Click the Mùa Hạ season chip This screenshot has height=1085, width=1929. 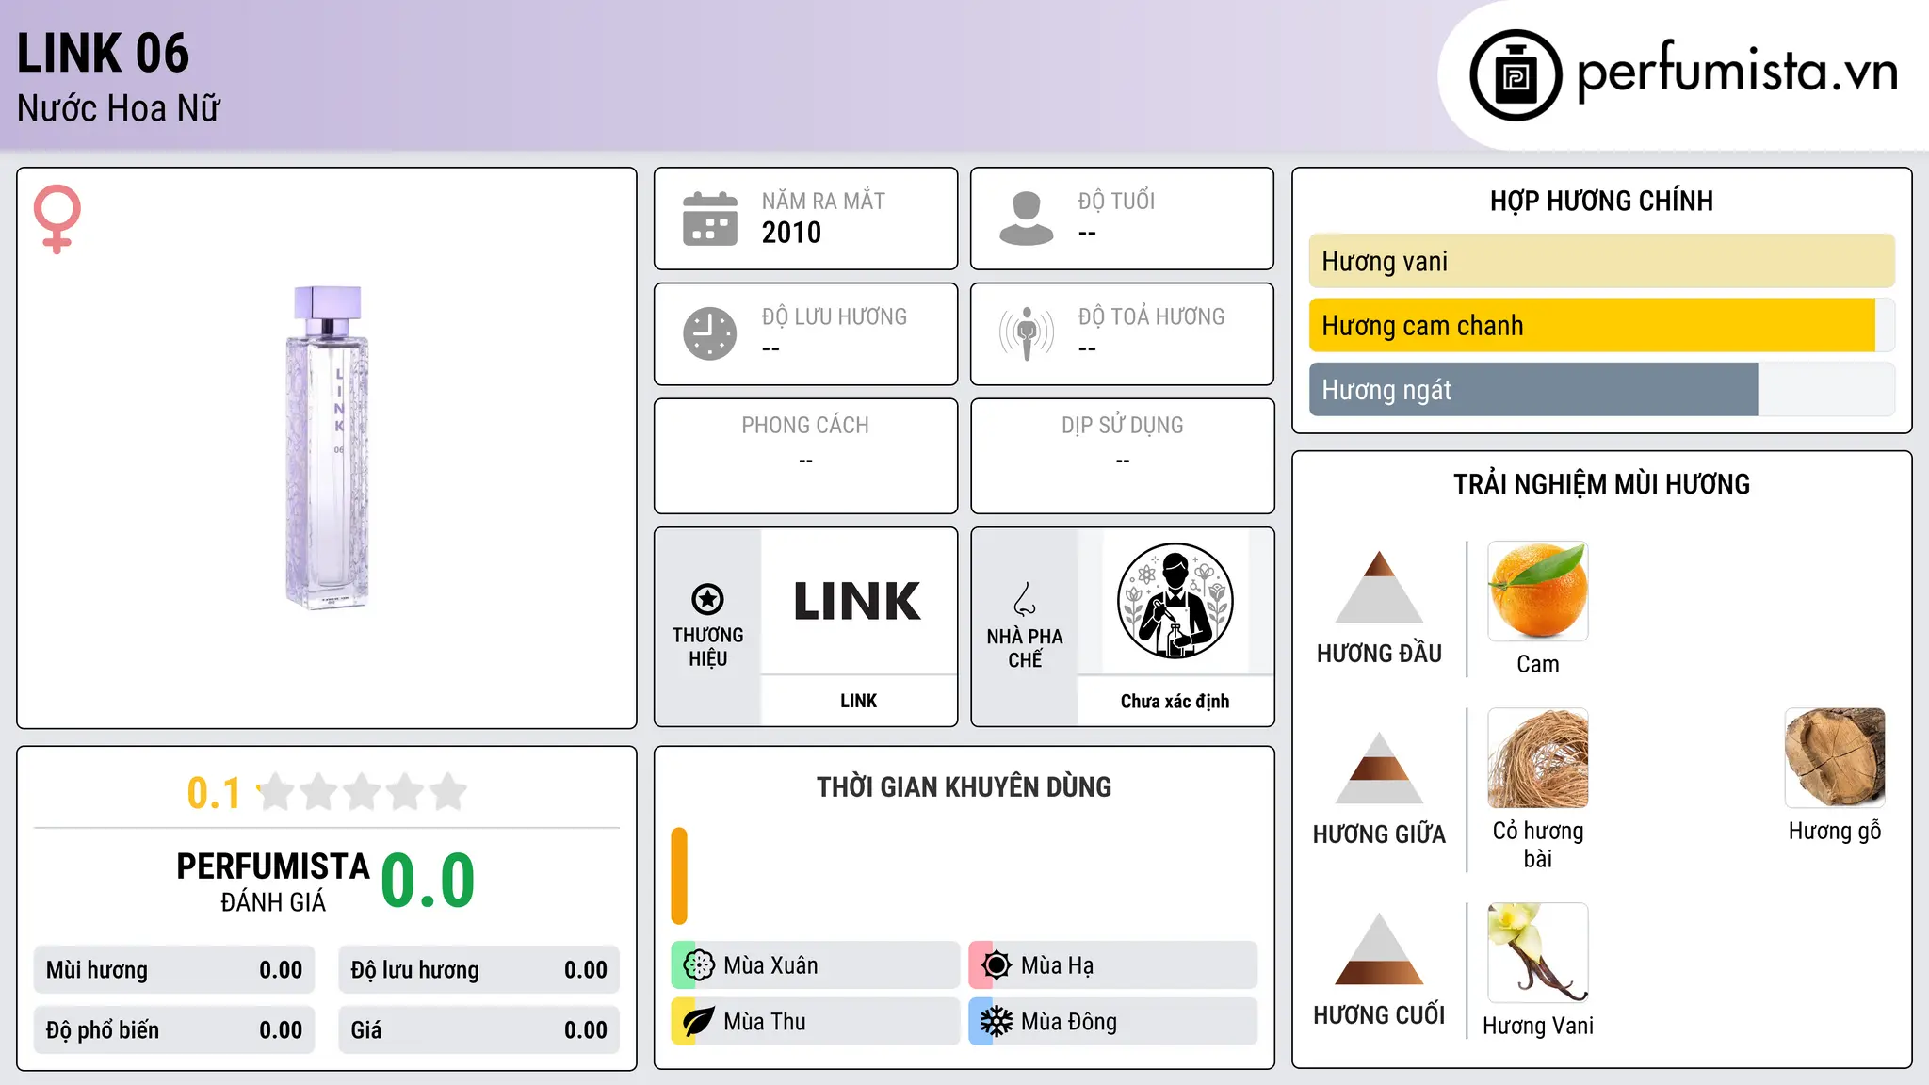coord(1113,965)
